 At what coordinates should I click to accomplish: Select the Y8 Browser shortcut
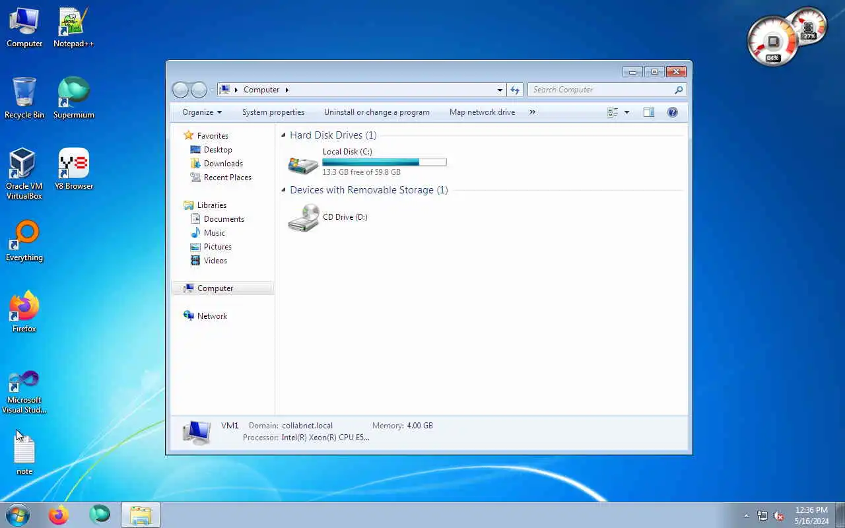point(73,170)
